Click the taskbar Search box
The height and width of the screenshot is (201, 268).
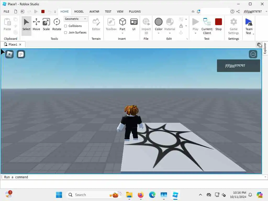pyautogui.click(x=94, y=195)
